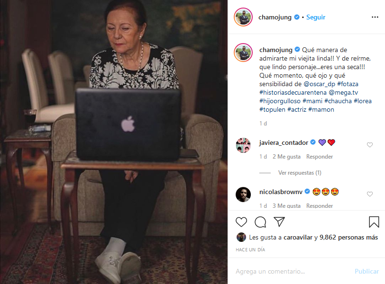Viewport: 385px width, 284px height.
Task: Open hashtag #historiasdecuarentena
Action: pyautogui.click(x=293, y=93)
